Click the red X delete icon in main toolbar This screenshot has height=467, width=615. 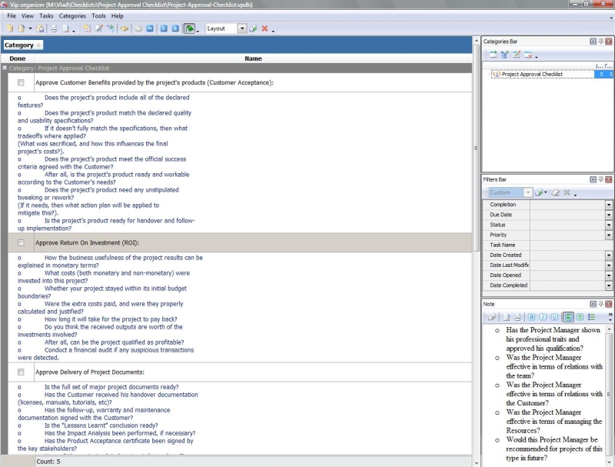pos(264,28)
